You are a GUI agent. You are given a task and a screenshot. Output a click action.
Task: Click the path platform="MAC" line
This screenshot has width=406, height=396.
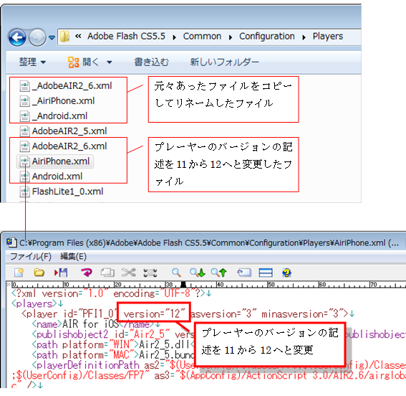[x=112, y=355]
